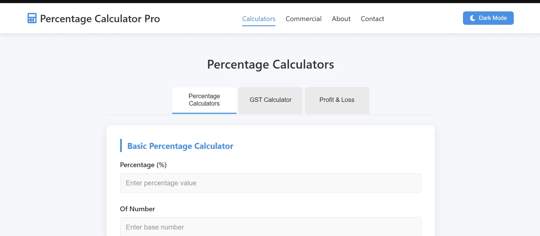This screenshot has width=540, height=236.
Task: Click the Percentage Calculators page heading
Action: click(x=270, y=64)
